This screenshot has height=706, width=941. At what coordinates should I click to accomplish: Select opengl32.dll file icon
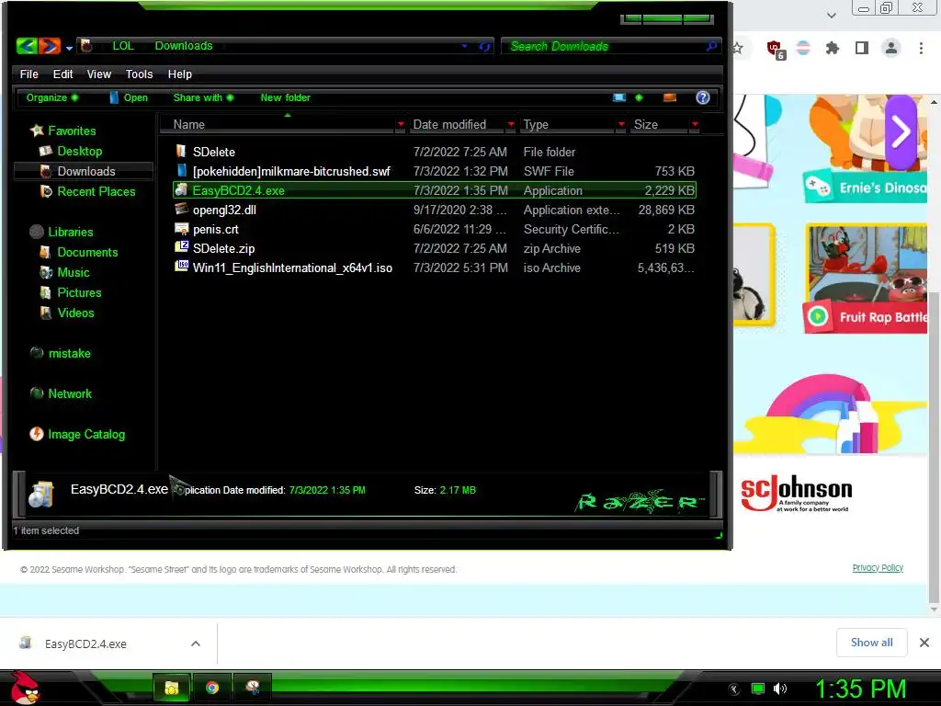point(181,209)
